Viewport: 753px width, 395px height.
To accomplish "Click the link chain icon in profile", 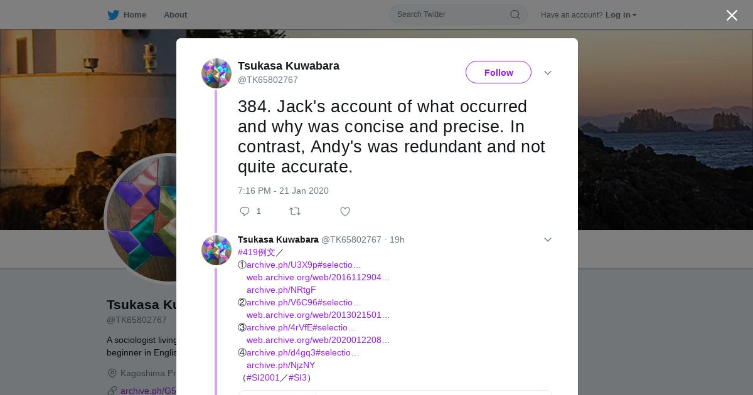I will (112, 391).
